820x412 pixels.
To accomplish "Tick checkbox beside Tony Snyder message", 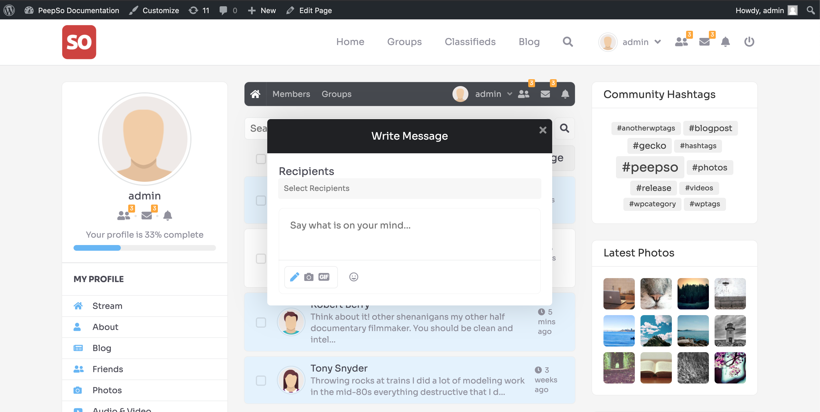I will 261,380.
